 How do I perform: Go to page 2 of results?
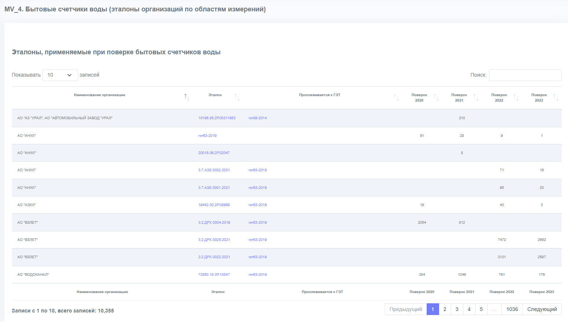click(445, 309)
